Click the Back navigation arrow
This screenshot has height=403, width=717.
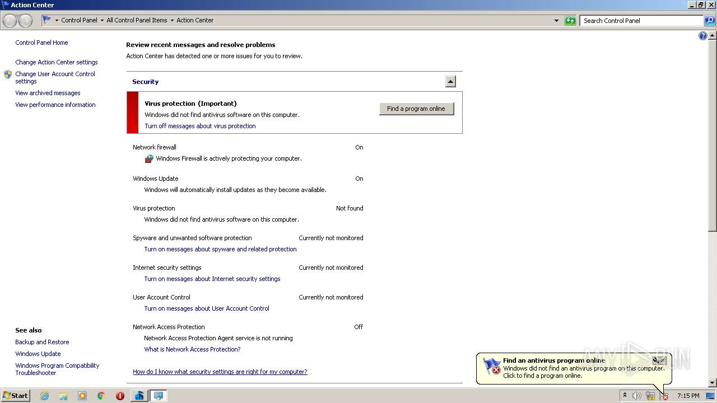(10, 21)
